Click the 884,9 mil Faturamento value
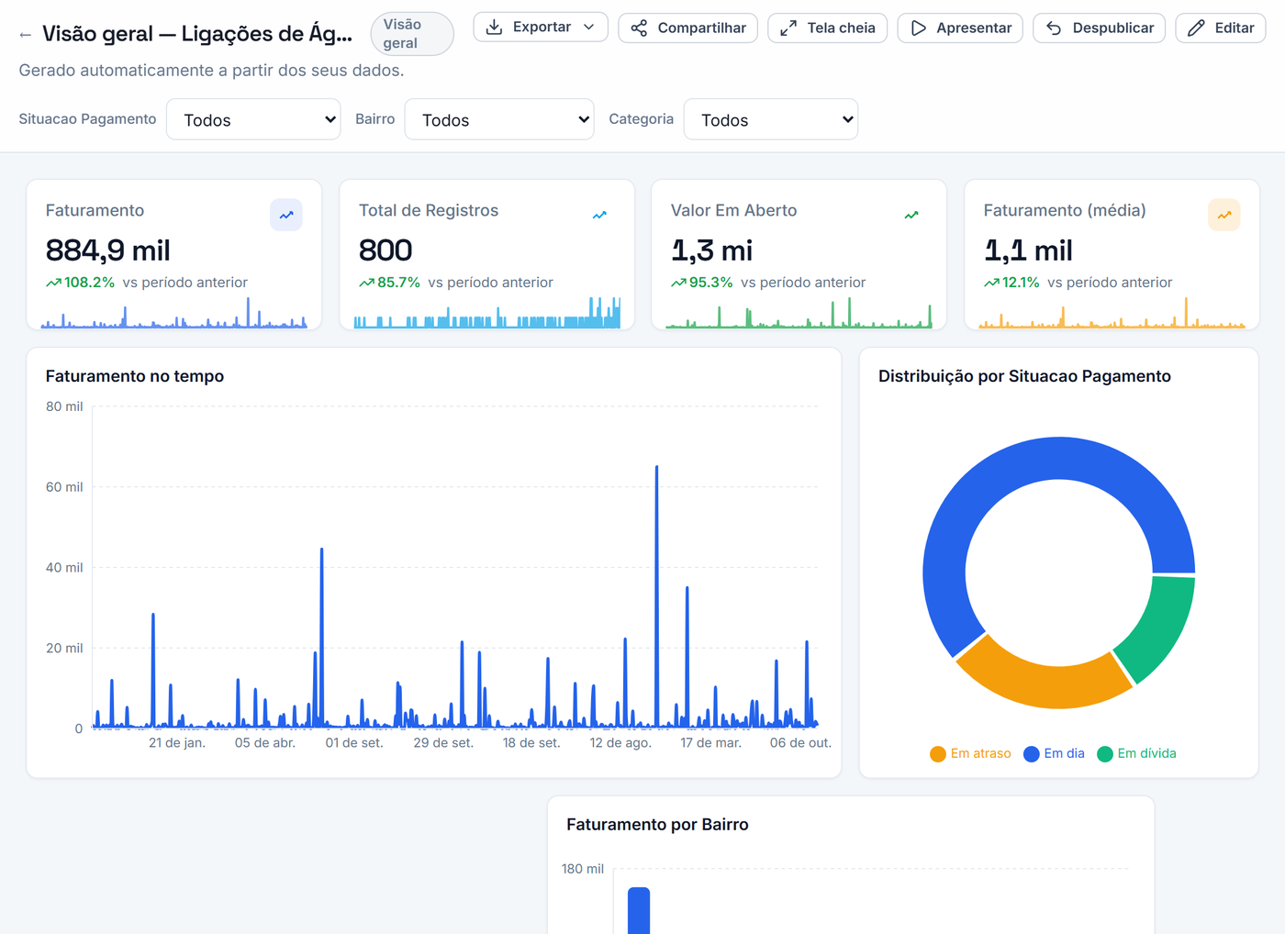Screen dimensions: 1285x934 pos(108,250)
